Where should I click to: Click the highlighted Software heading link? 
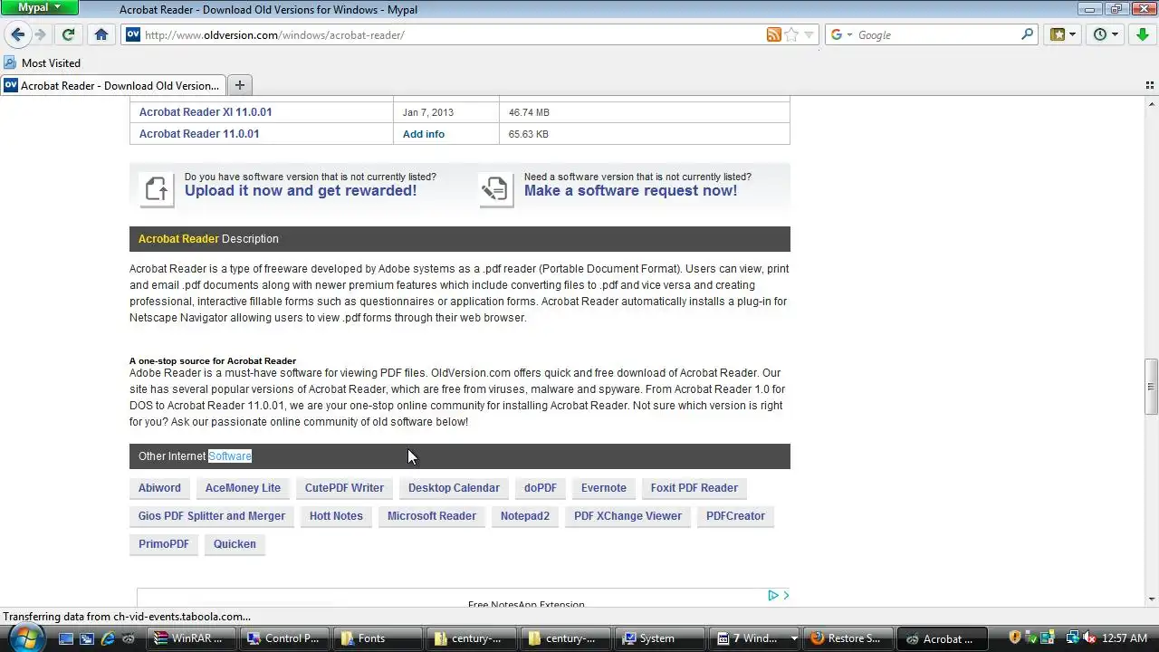(x=230, y=456)
